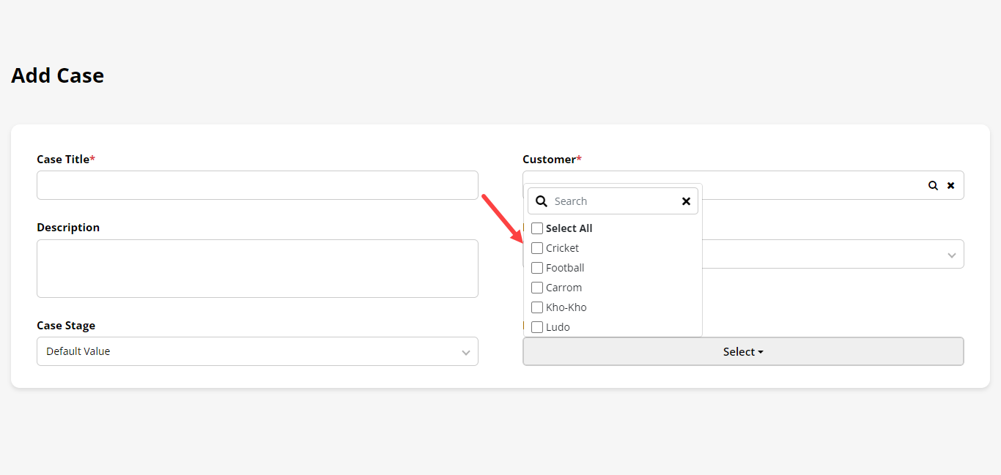Clear the dropdown search using the X icon
The width and height of the screenshot is (1001, 475).
tap(686, 201)
